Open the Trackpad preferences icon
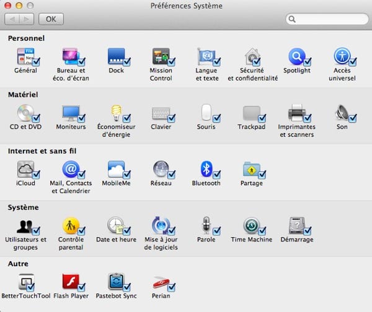This screenshot has width=372, height=312. coord(252,113)
